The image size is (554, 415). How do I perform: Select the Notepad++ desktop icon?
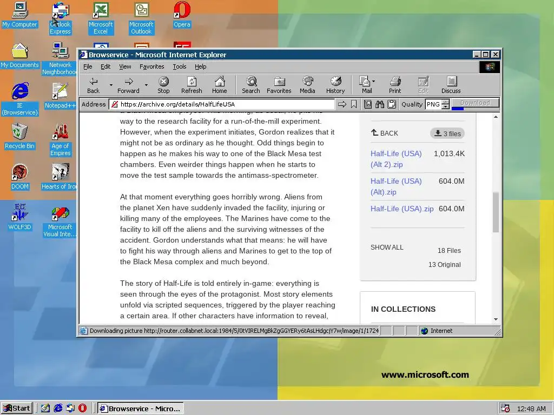click(x=60, y=96)
